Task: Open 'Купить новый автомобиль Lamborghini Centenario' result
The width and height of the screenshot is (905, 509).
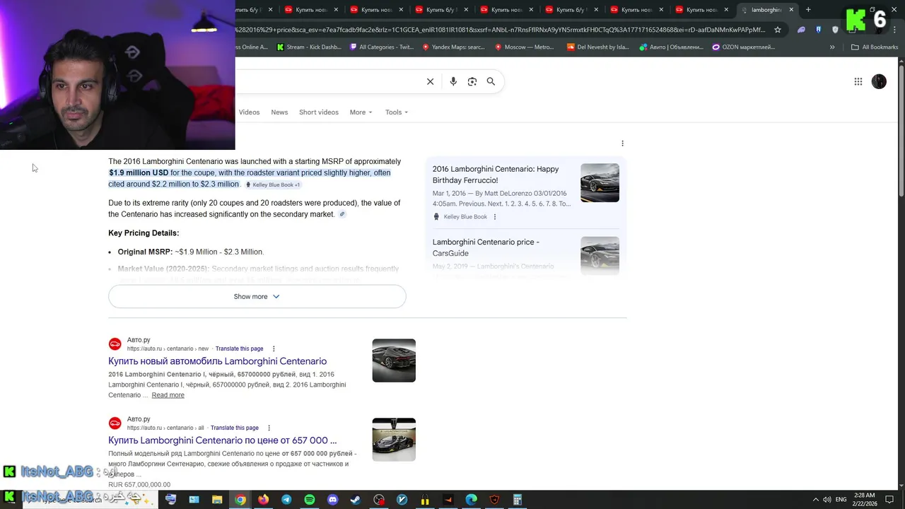Action: click(x=217, y=361)
